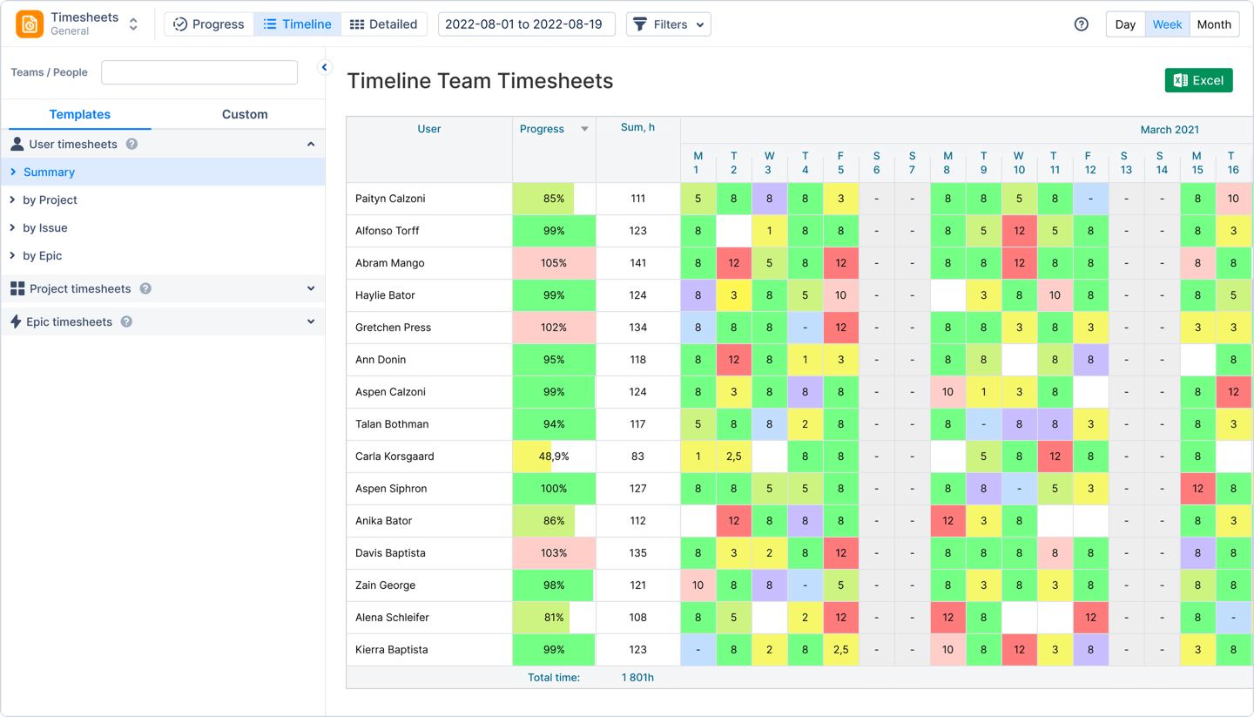Screen dimensions: 1254x717
Task: Export to Excel with the green button
Action: pos(1198,80)
